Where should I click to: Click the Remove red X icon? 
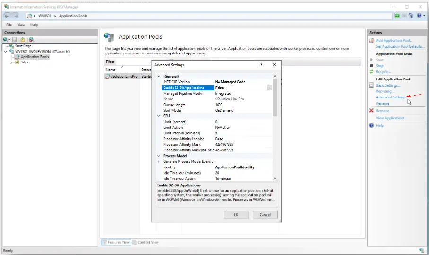click(372, 111)
